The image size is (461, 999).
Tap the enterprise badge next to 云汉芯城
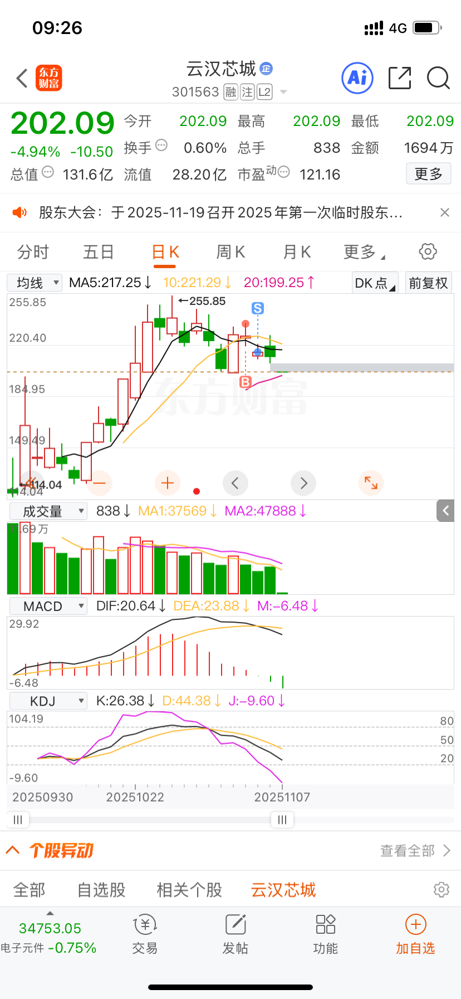pos(266,69)
